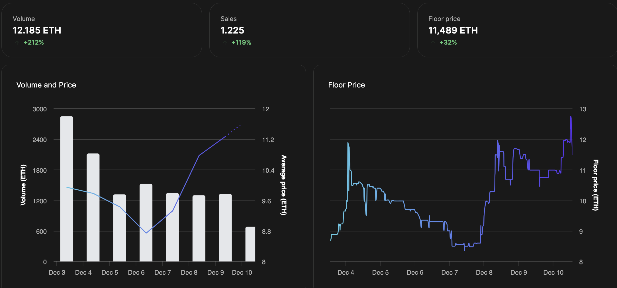This screenshot has width=617, height=288.
Task: Click the Dec 8 volume bar
Action: click(199, 228)
